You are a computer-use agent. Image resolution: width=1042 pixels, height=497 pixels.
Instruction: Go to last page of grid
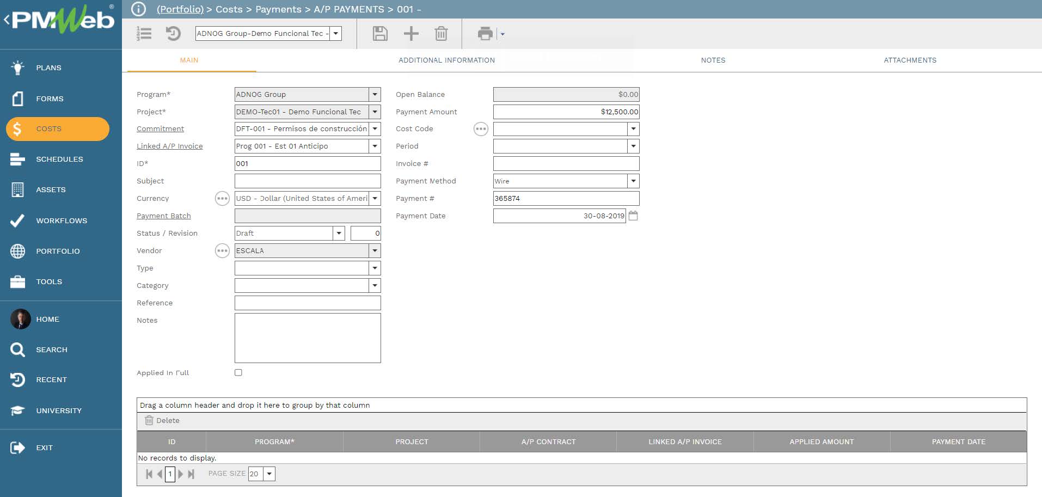191,474
